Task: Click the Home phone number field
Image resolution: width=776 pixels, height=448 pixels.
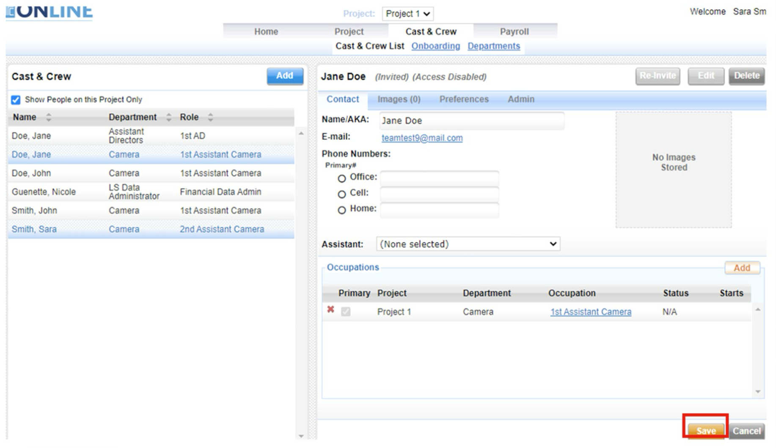Action: (x=439, y=210)
